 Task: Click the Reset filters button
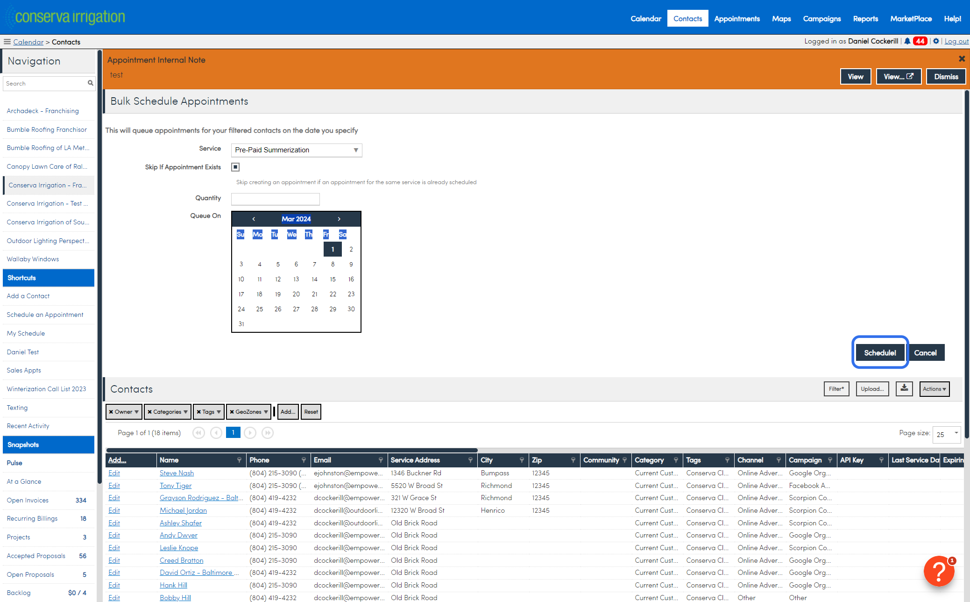[x=311, y=412]
